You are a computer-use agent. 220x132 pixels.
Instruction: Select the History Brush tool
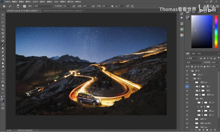coord(3,52)
